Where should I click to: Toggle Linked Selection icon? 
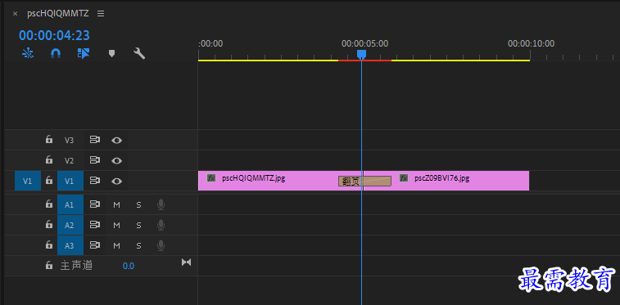[84, 53]
